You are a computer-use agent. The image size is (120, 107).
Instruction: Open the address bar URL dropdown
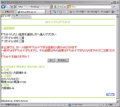tap(51, 7)
